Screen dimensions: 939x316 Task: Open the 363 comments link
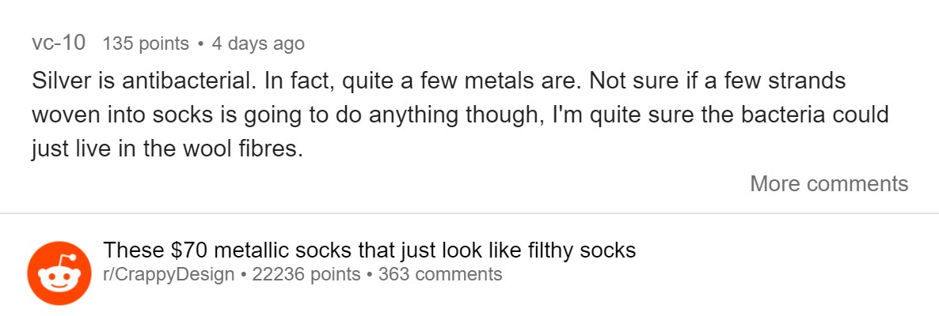(440, 275)
